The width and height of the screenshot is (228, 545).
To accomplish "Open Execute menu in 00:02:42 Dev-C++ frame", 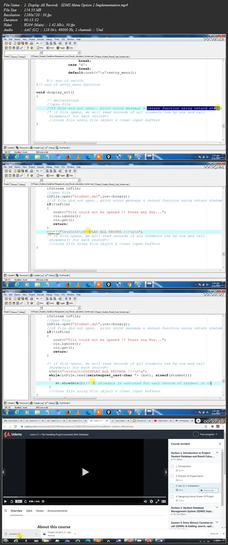I will [x=41, y=39].
